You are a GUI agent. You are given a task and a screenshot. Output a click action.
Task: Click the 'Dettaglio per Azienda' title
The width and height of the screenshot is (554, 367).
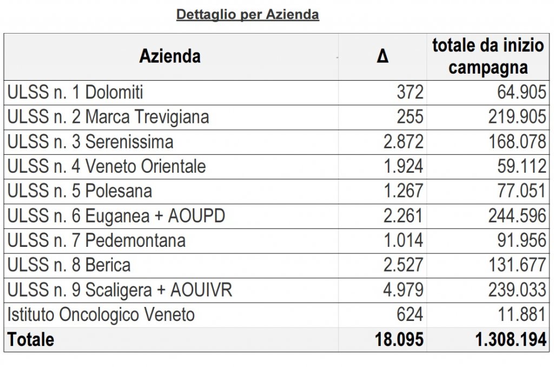click(247, 15)
